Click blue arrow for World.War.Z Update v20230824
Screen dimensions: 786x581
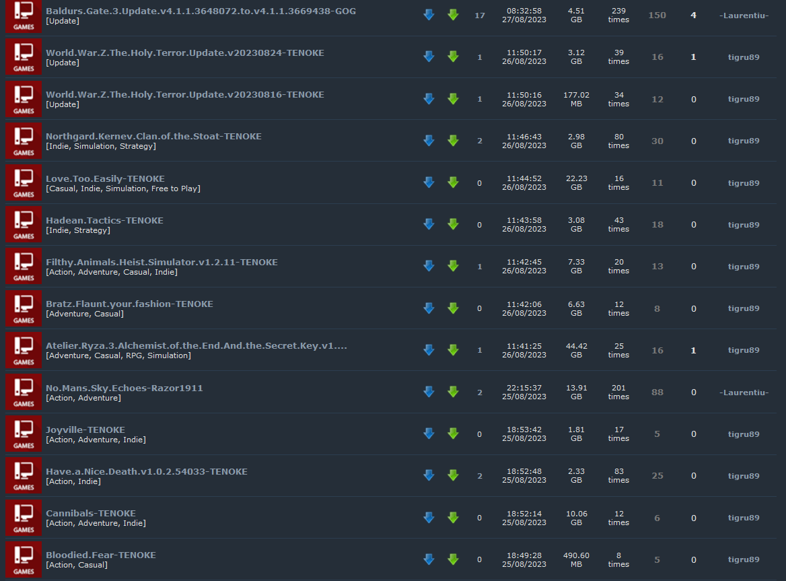429,57
